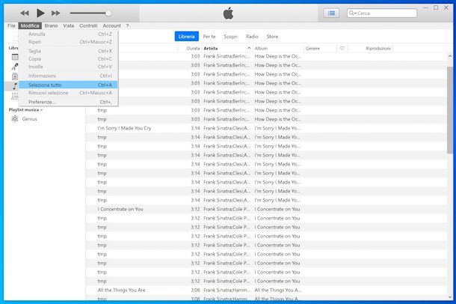Skip ahead with the fast-forward button
Viewport: 456px width, 304px height.
coord(55,13)
